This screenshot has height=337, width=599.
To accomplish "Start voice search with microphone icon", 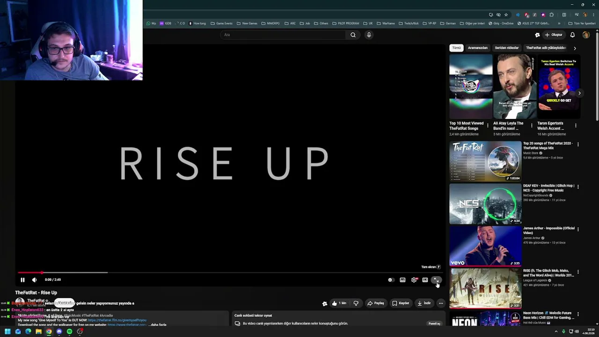I will (369, 35).
